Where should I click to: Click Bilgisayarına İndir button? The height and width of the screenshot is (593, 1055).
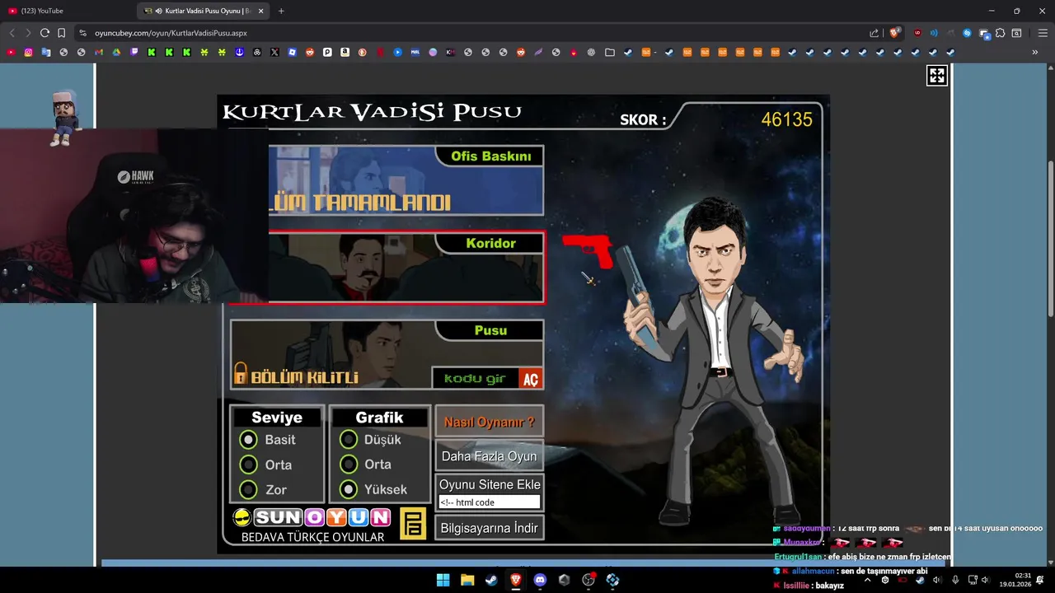click(x=490, y=528)
